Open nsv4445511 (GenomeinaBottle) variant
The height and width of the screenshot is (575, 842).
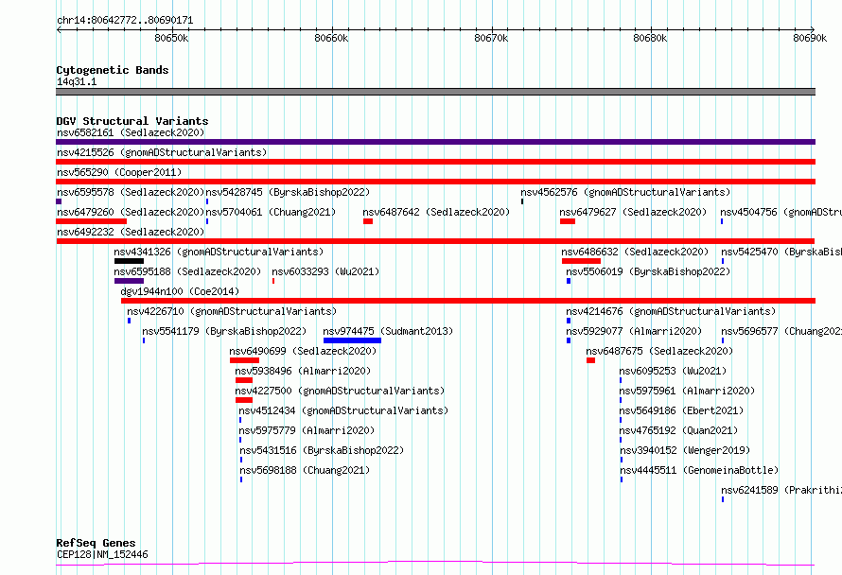click(699, 470)
